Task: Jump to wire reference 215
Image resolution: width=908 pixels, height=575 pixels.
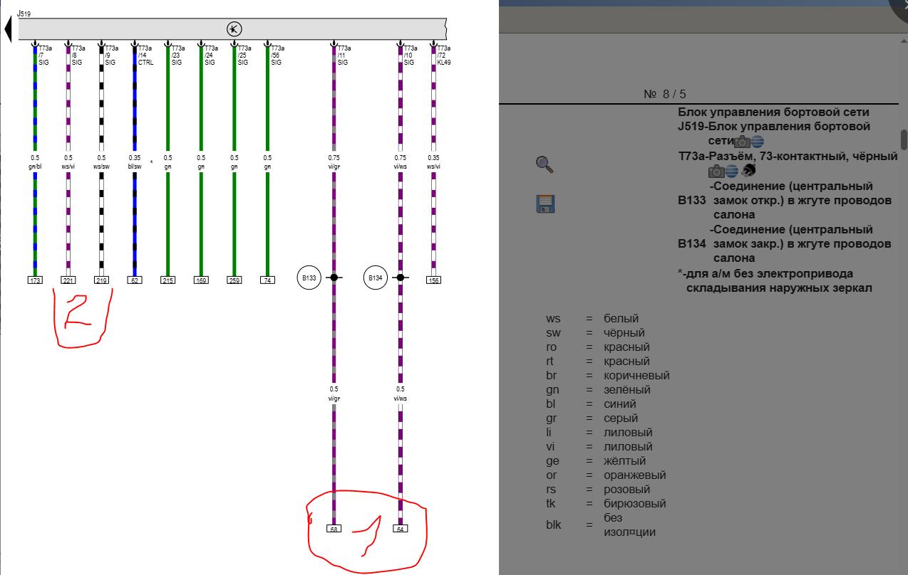Action: click(167, 280)
